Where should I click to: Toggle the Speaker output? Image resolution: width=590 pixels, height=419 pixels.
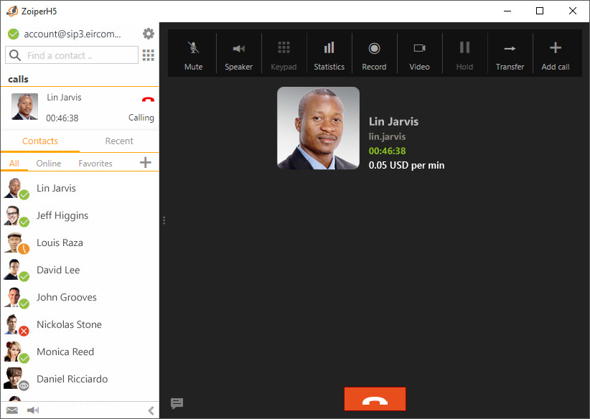tap(238, 55)
